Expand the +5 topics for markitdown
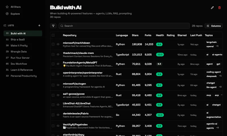Image resolution: width=227 pixels, height=136 pixels. point(217,46)
